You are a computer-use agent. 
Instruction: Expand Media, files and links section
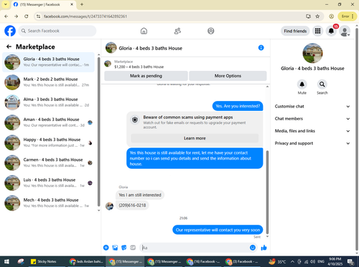(x=312, y=131)
